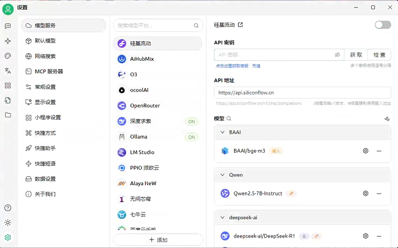Open model settings gear for BAAI/bge-m3
Viewport: 398px width, 248px height.
(x=365, y=151)
